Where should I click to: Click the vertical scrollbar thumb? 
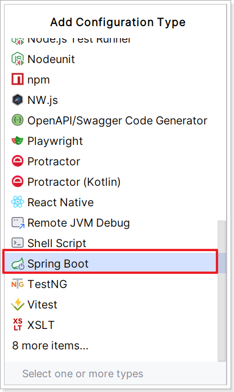pyautogui.click(x=222, y=291)
